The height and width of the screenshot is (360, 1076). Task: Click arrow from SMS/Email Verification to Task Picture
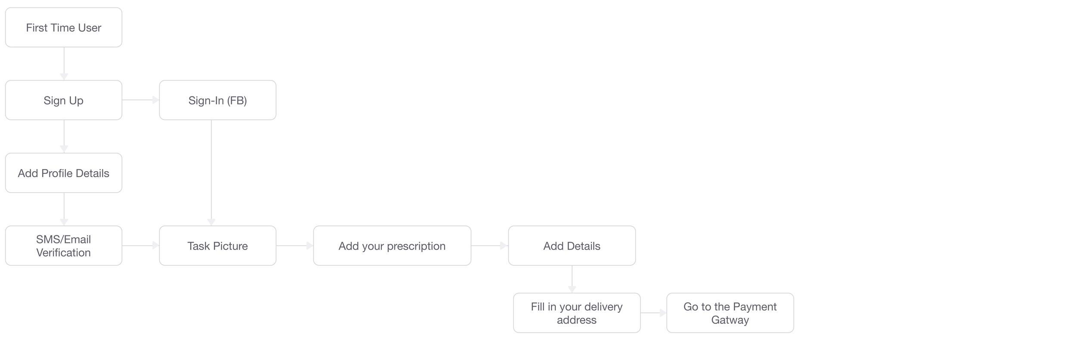[141, 246]
